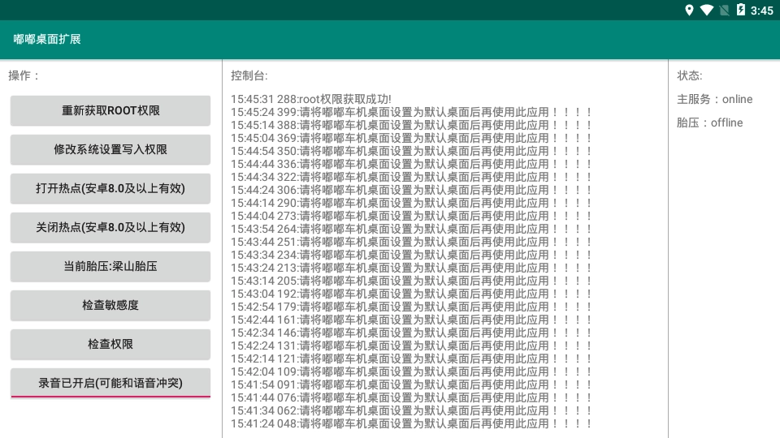
Task: Click the 控制台 console header label
Action: coord(249,75)
